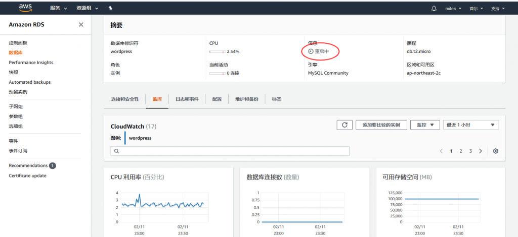Image resolution: width=518 pixels, height=237 pixels.
Task: Open the 首尔 region dropdown
Action: pyautogui.click(x=477, y=9)
